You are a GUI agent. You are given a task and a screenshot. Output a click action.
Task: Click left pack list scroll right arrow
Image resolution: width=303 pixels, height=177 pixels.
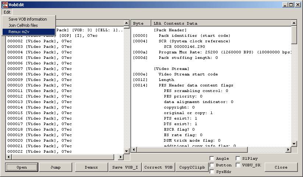(x=121, y=157)
